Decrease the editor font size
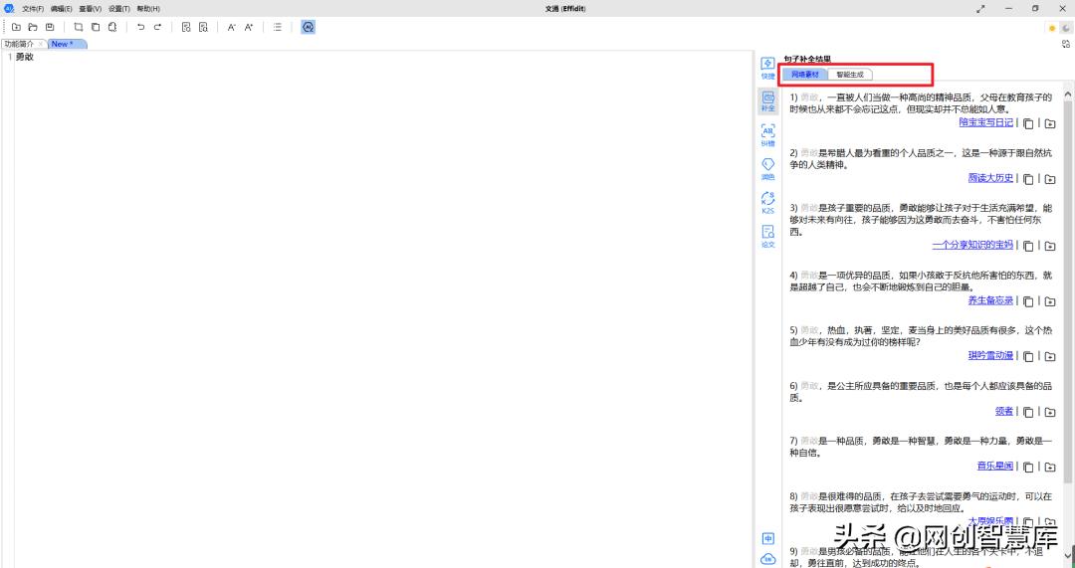The height and width of the screenshot is (568, 1075). [231, 28]
